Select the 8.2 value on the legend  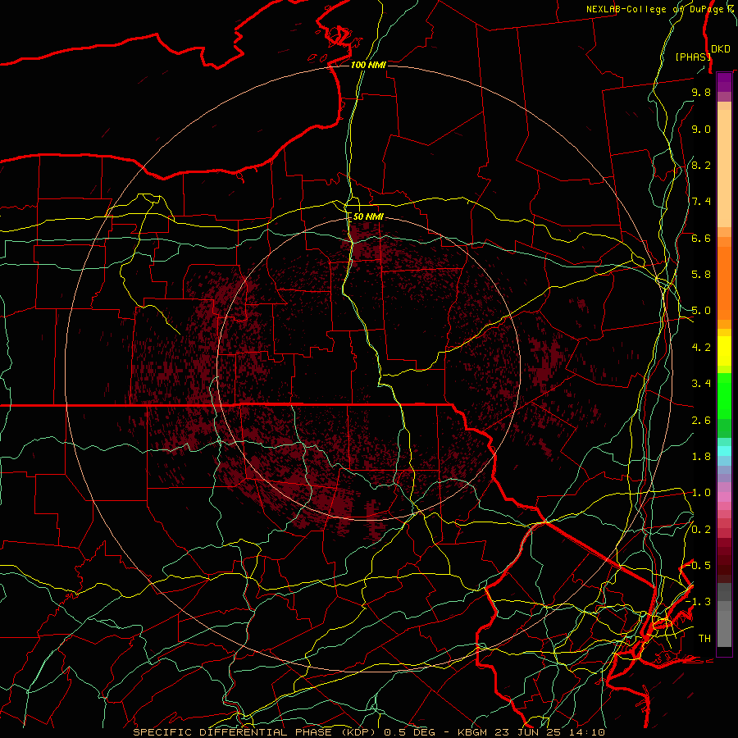pos(701,165)
